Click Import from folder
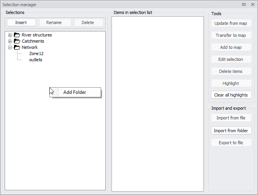The width and height of the screenshot is (258, 195). coord(231,131)
